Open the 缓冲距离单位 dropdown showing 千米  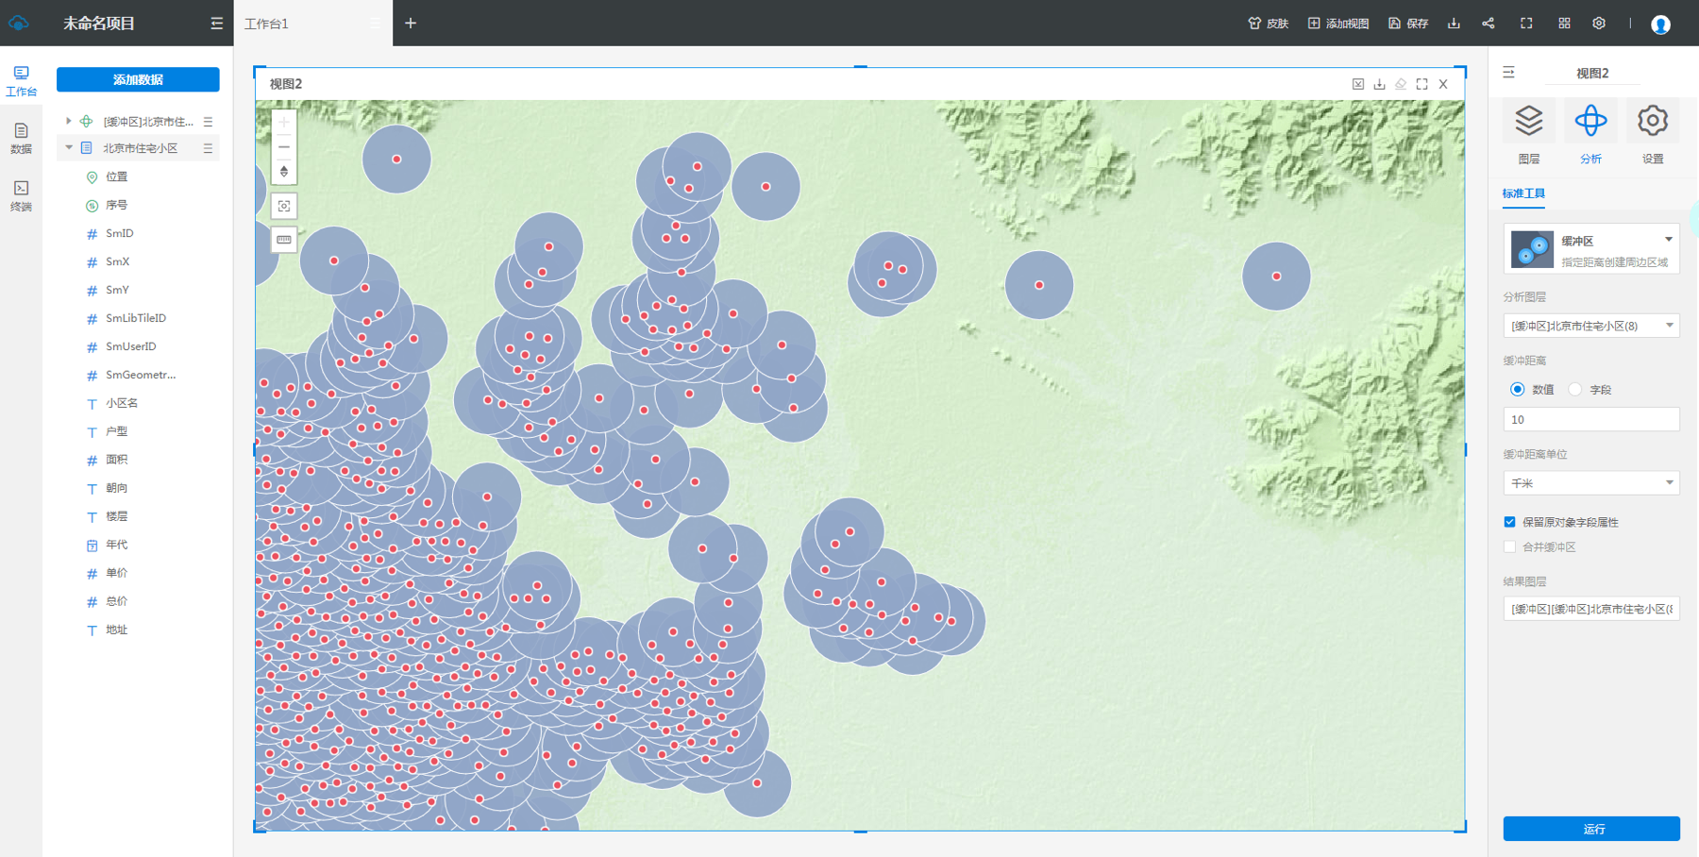tap(1591, 483)
